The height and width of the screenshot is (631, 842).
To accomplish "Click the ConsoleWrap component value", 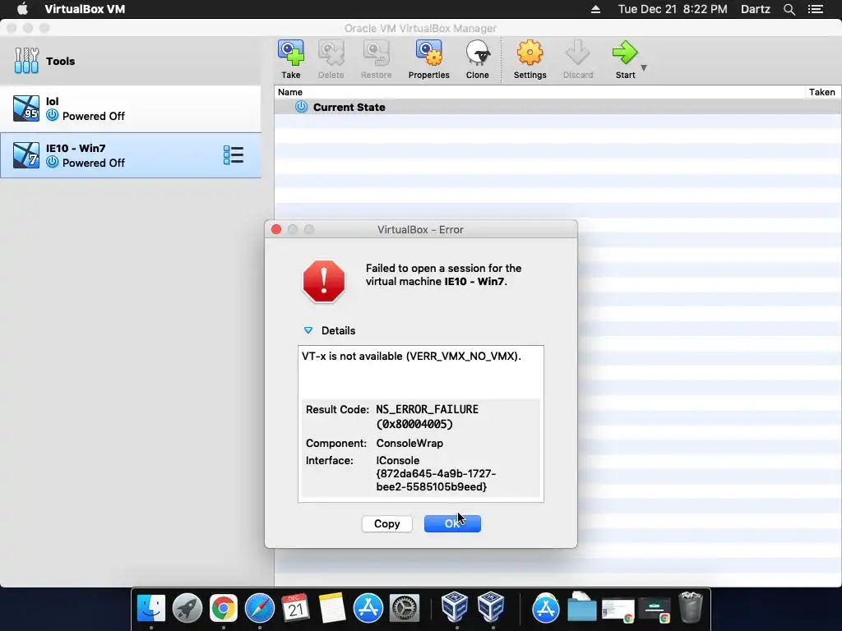I will [409, 443].
